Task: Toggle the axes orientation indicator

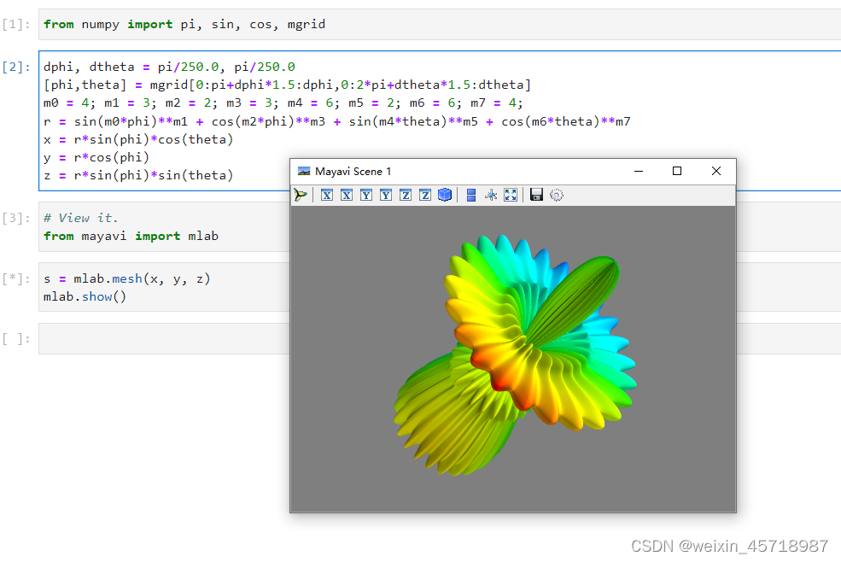Action: coord(490,195)
